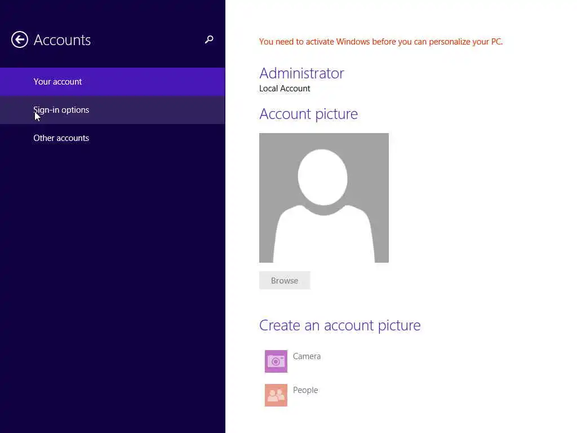This screenshot has width=577, height=433.
Task: Go back using the Accounts back arrow
Action: pos(20,40)
